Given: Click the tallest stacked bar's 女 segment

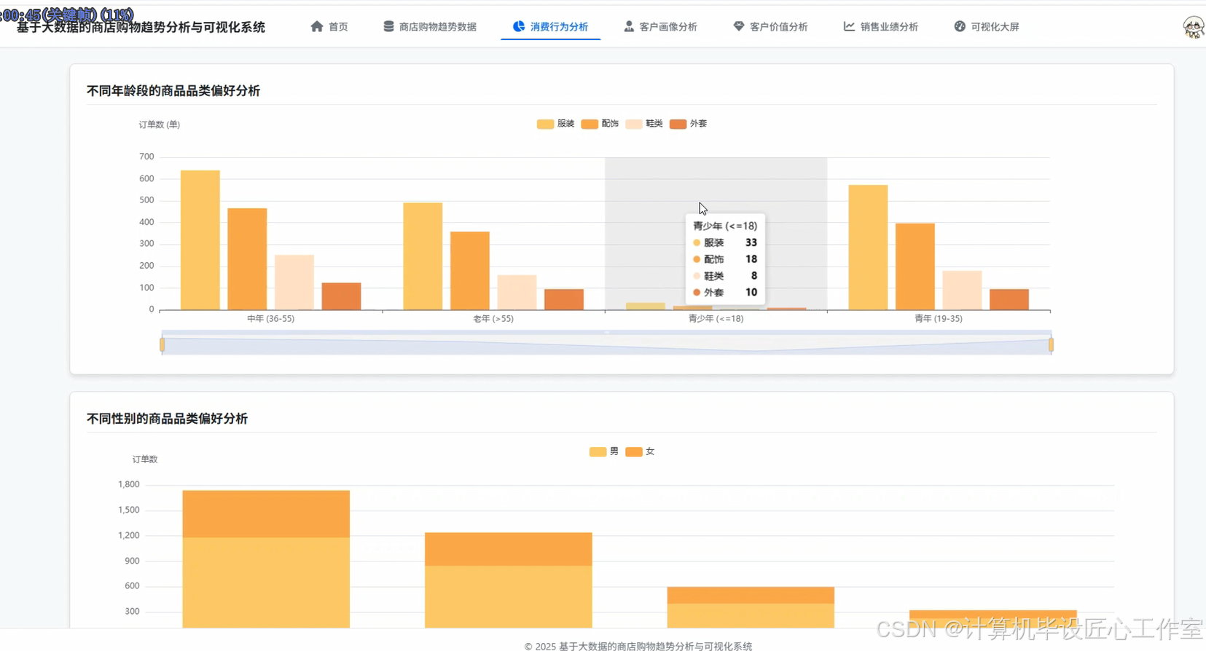Looking at the screenshot, I should point(266,514).
